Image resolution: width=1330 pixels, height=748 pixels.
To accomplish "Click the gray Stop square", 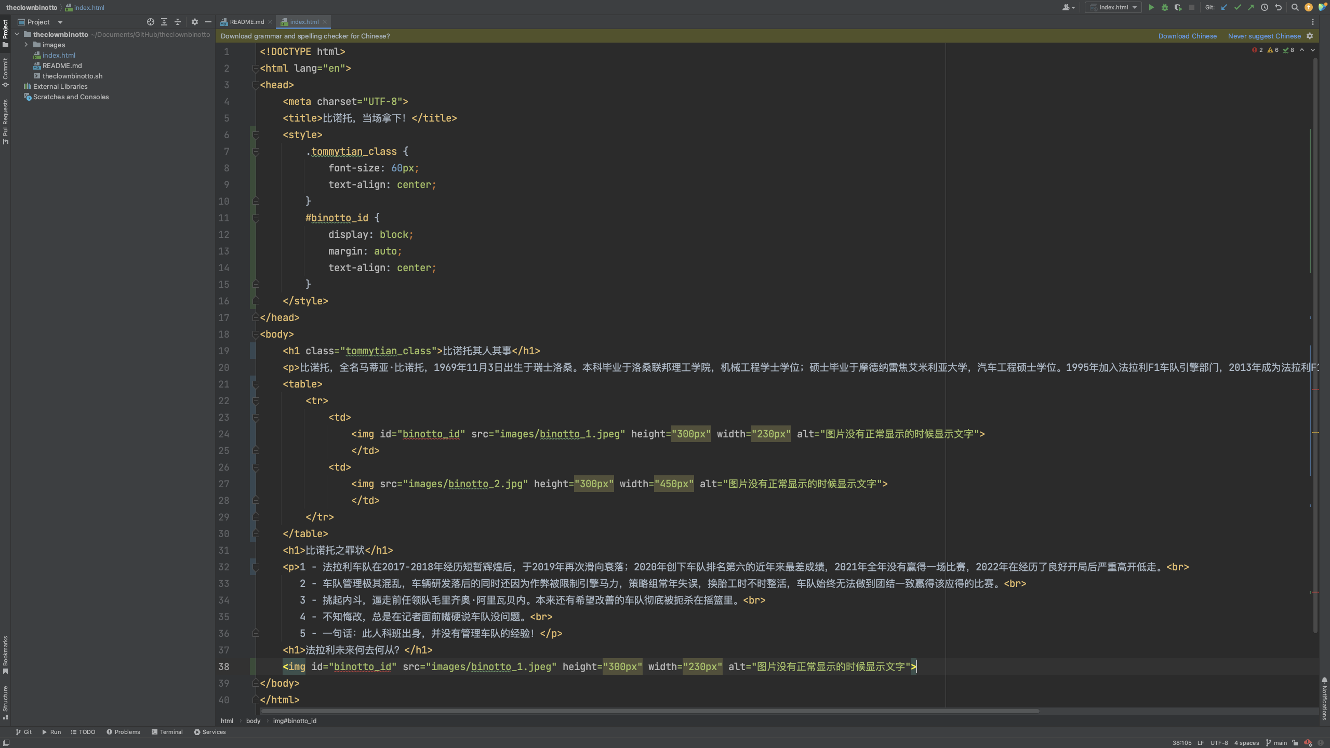I will [1192, 7].
